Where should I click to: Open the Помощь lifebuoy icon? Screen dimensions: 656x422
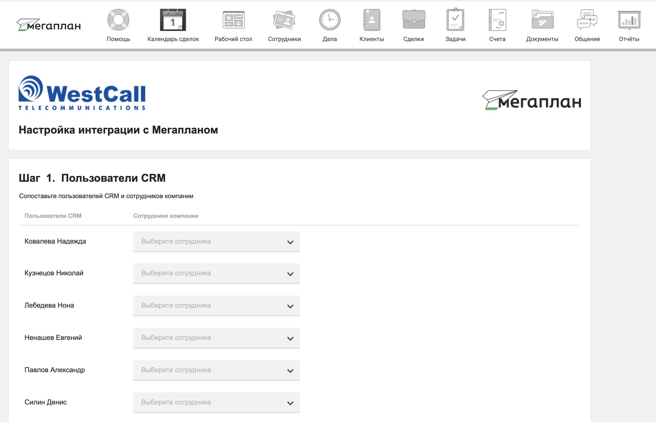tap(118, 20)
